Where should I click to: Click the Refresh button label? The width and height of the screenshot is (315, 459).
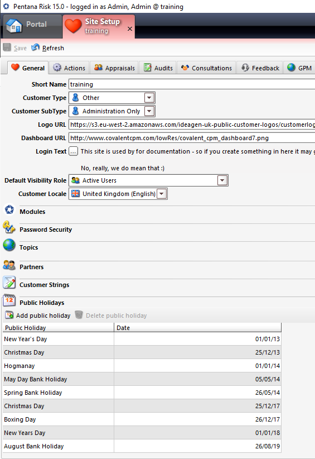pos(53,48)
